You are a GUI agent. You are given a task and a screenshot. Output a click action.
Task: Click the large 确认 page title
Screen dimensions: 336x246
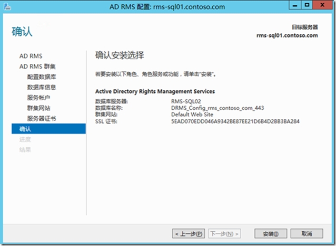(22, 32)
